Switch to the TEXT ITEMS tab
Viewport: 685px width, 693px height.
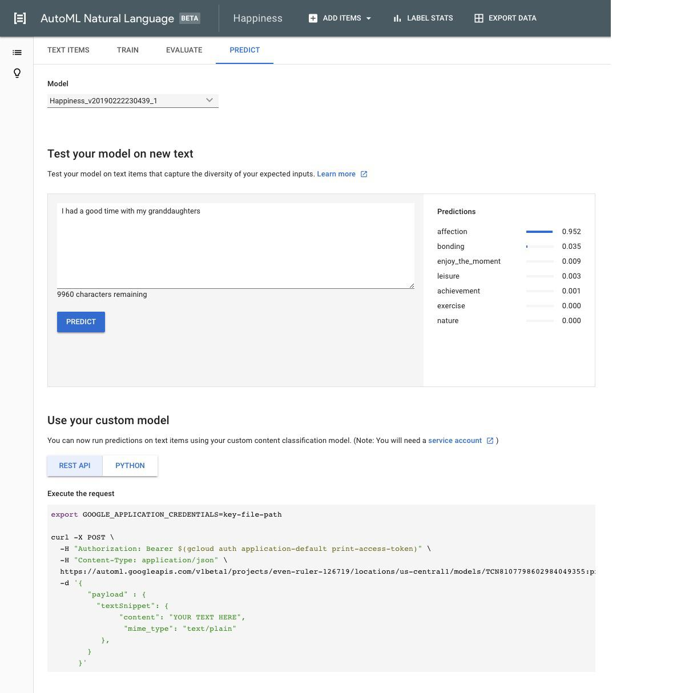coord(68,50)
